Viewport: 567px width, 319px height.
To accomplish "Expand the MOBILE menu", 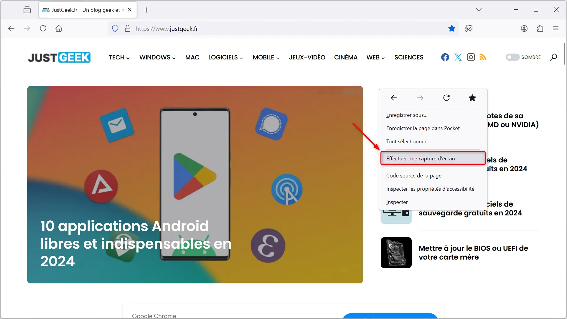I will coord(266,57).
